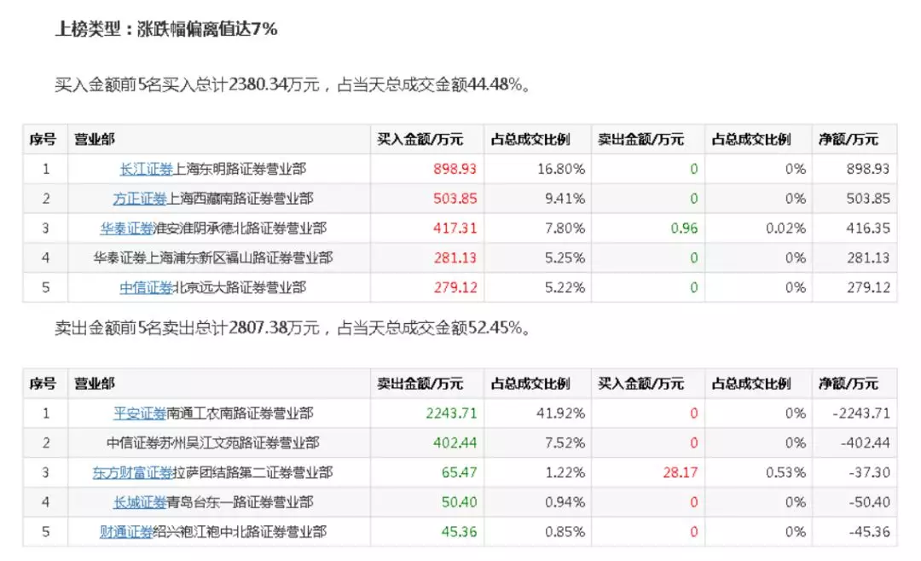
Task: Click the 卖出金额/万元 header in the bottom table
Action: pos(420,384)
